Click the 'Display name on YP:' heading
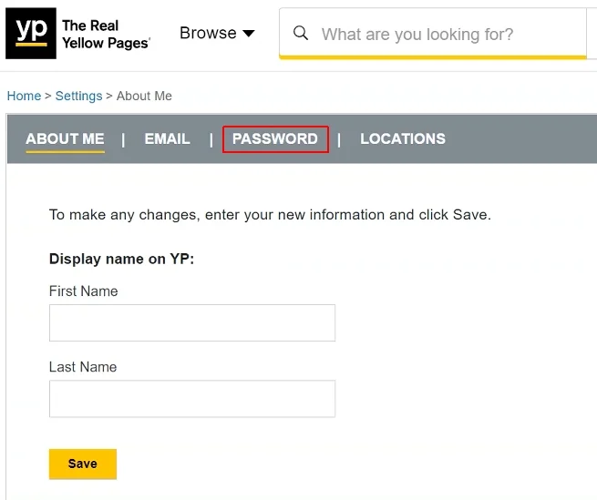The image size is (597, 500). click(x=121, y=259)
